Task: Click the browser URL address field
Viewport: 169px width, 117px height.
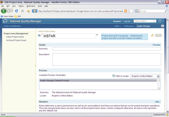Action: (80, 11)
